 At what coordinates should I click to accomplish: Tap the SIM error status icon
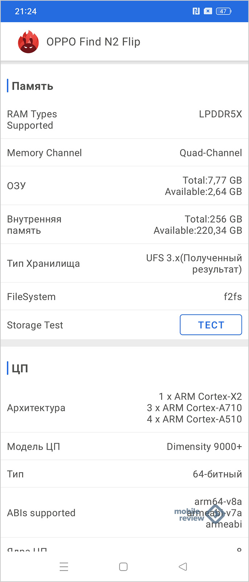[x=208, y=11]
